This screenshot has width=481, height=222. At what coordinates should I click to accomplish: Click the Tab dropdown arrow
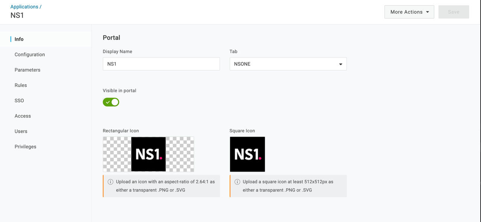tap(340, 64)
